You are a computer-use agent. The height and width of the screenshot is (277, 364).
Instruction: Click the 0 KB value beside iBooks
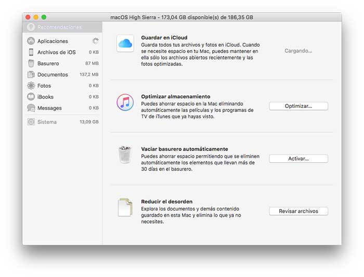pyautogui.click(x=94, y=96)
